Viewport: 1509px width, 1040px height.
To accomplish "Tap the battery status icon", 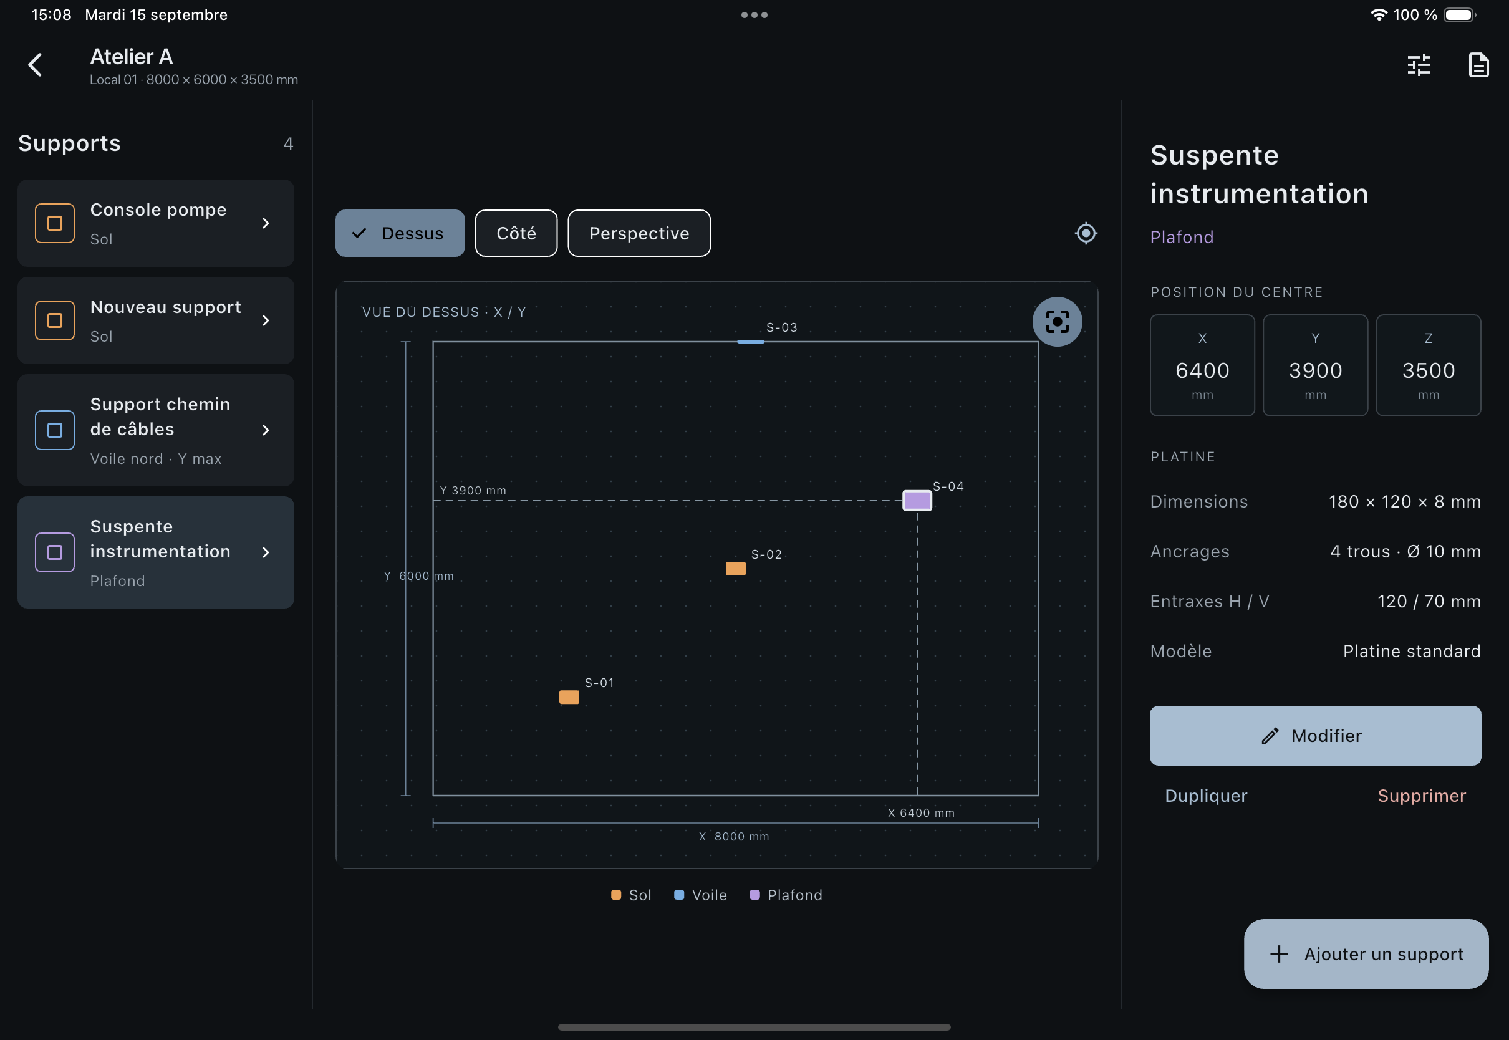I will pyautogui.click(x=1460, y=15).
